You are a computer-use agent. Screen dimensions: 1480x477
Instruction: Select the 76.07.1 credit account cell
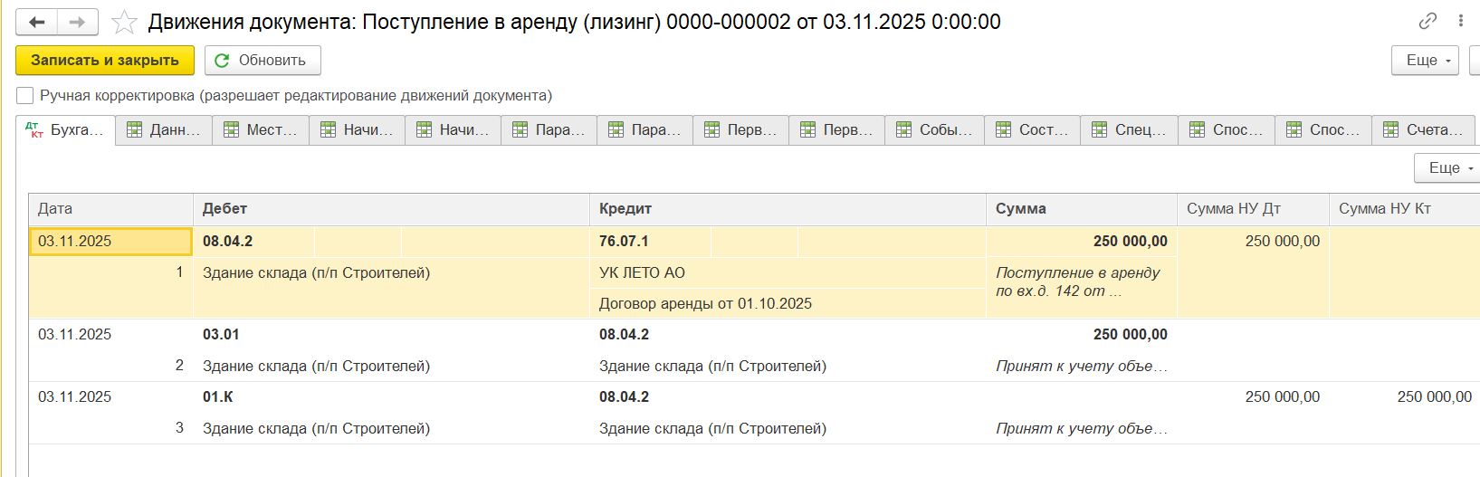[x=625, y=242]
